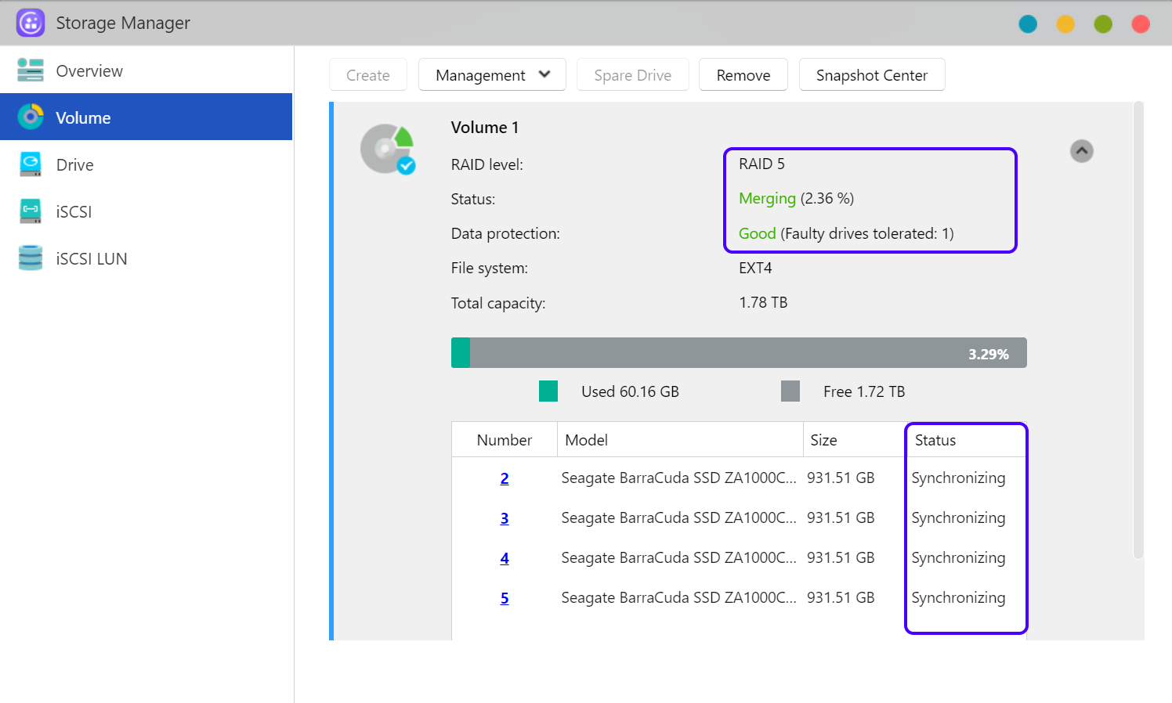1172x703 pixels.
Task: Click the Overview sidebar icon
Action: [x=31, y=70]
